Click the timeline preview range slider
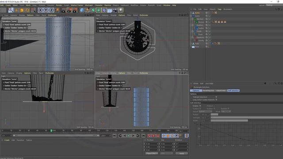The image size is (283, 159). (56, 136)
